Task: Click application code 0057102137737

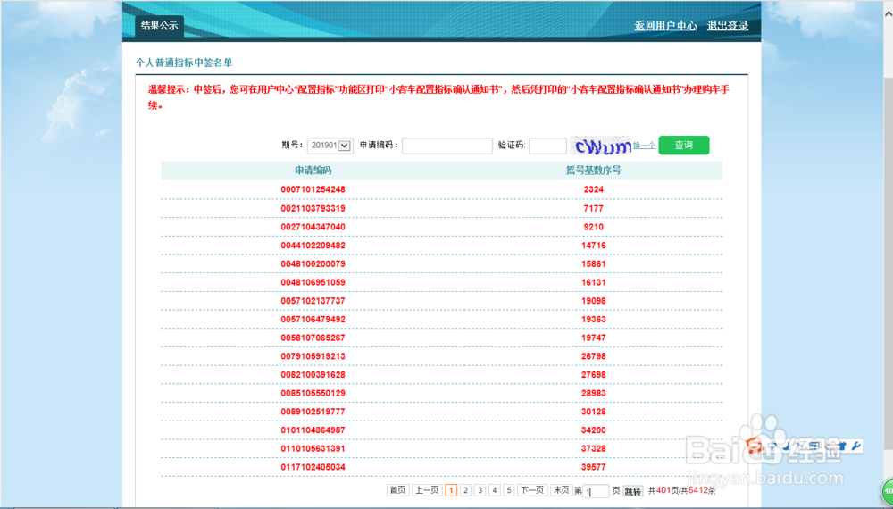Action: point(313,301)
